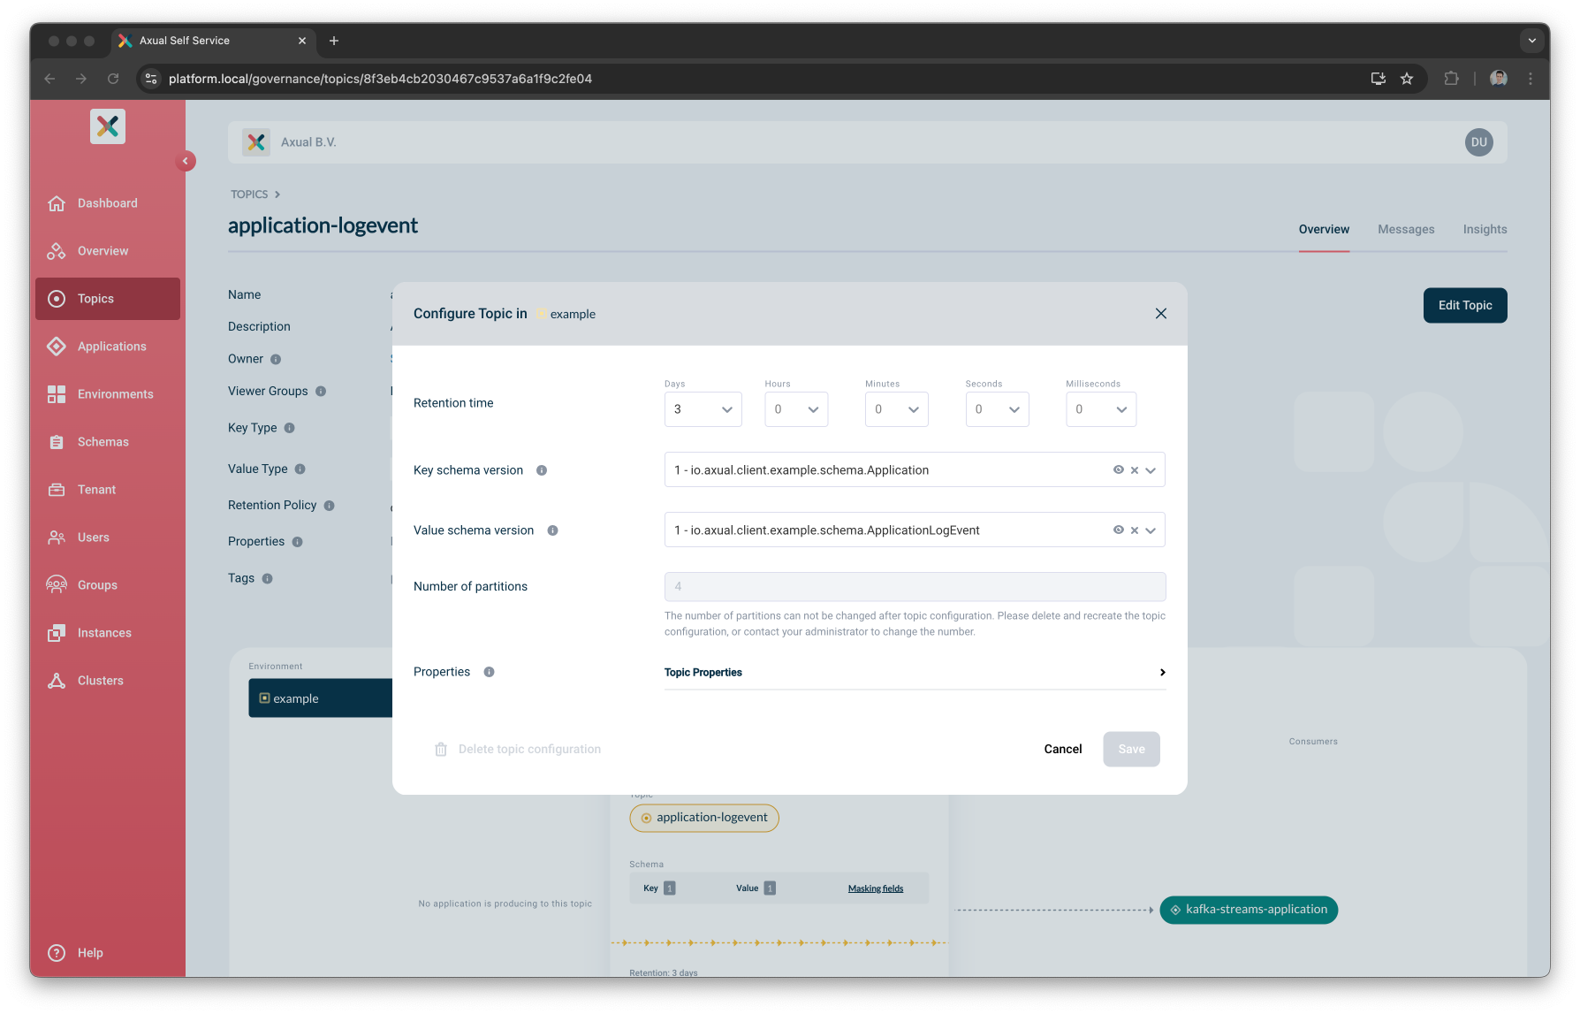This screenshot has height=1014, width=1580.
Task: Click the Number of partitions field
Action: click(915, 586)
